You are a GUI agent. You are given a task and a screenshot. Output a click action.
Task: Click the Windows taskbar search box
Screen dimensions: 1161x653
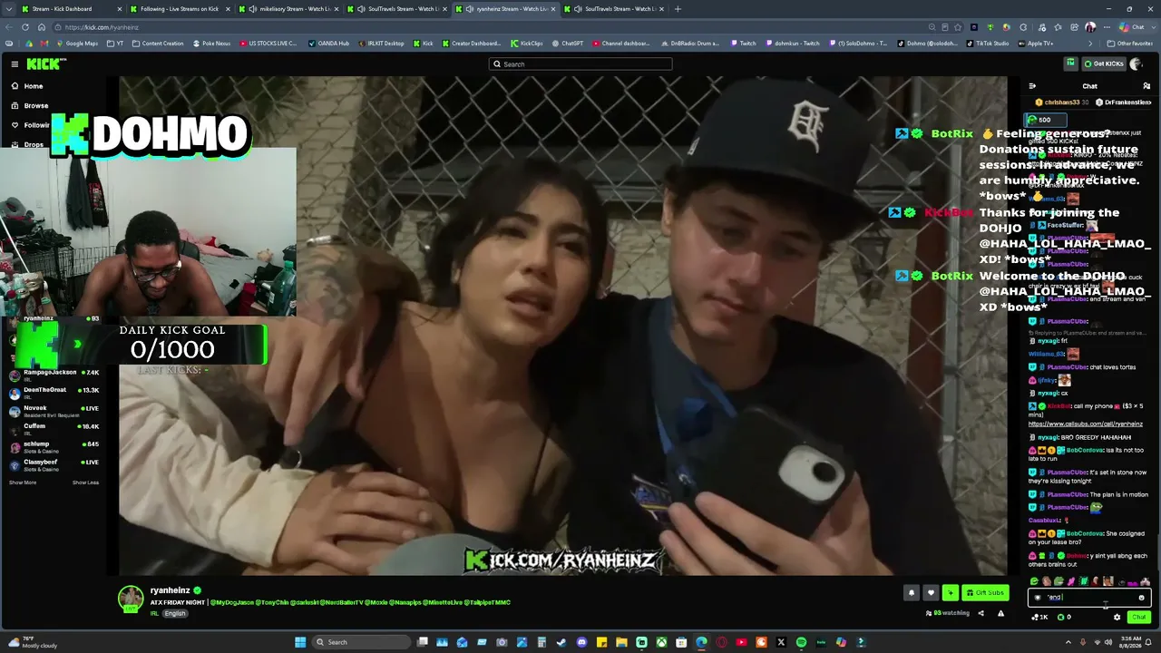click(359, 642)
